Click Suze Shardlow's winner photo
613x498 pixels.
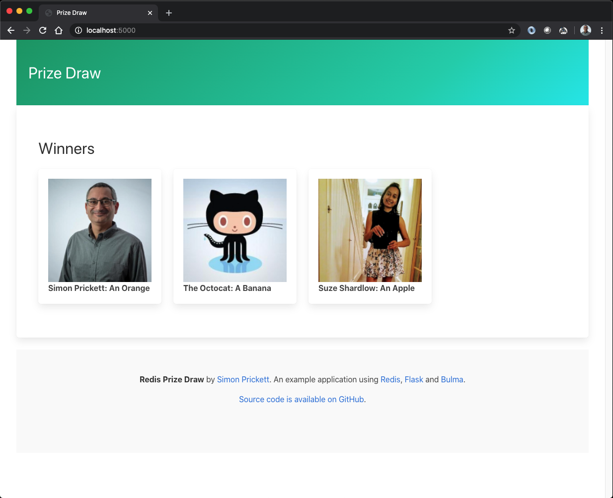pyautogui.click(x=370, y=230)
